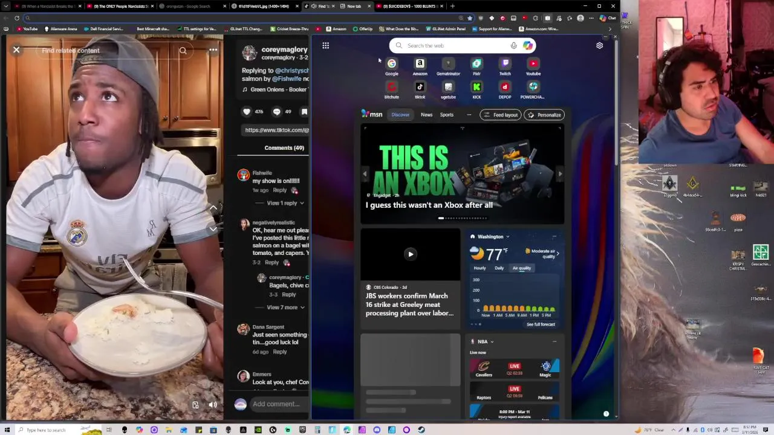Image resolution: width=774 pixels, height=435 pixels.
Task: Go to next video with down chevron
Action: (x=213, y=229)
